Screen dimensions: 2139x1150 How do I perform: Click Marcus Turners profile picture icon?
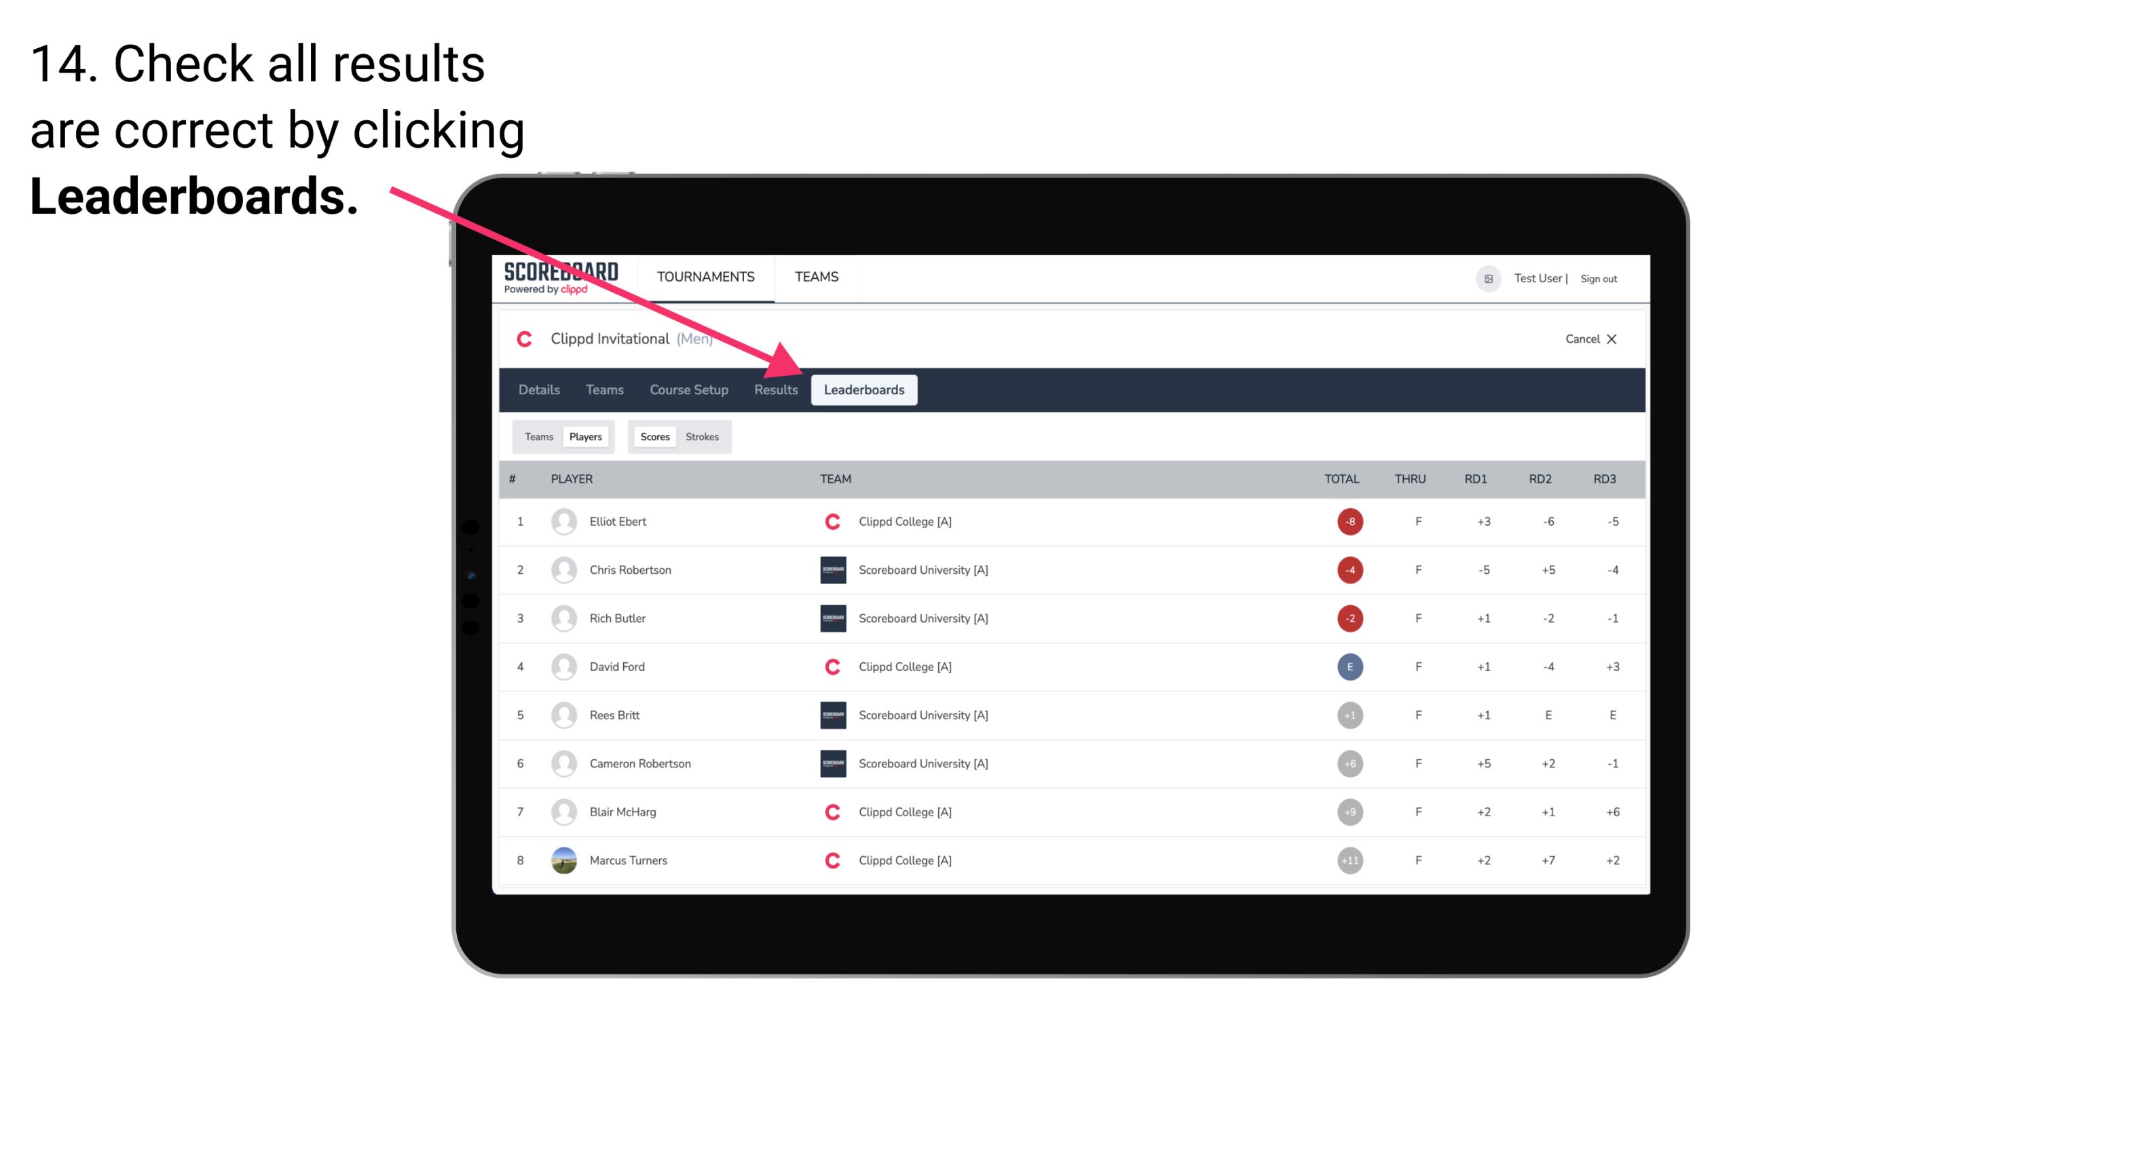[562, 860]
